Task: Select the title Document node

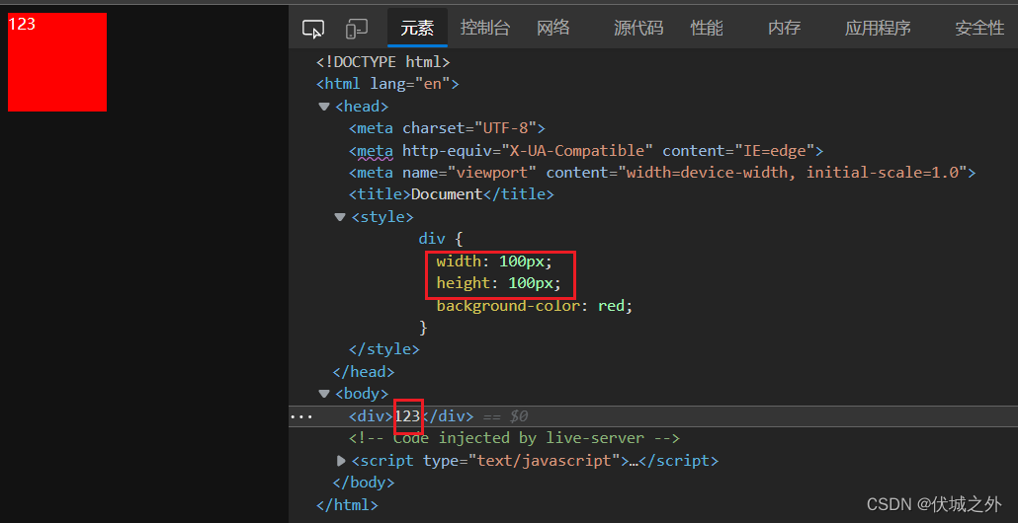Action: (452, 194)
